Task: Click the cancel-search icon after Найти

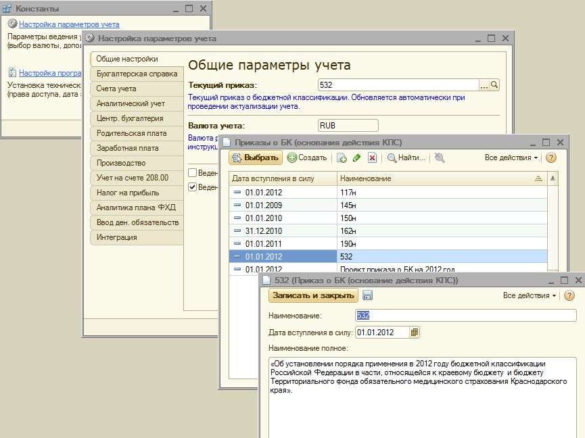Action: pos(440,157)
